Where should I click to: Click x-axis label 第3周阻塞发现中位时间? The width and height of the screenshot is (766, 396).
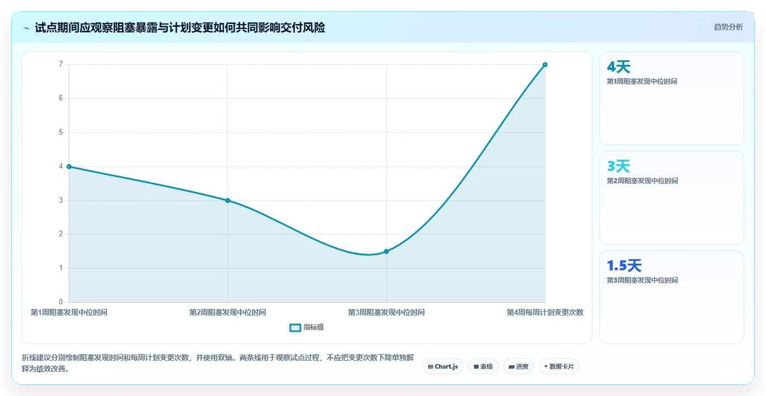coord(386,313)
